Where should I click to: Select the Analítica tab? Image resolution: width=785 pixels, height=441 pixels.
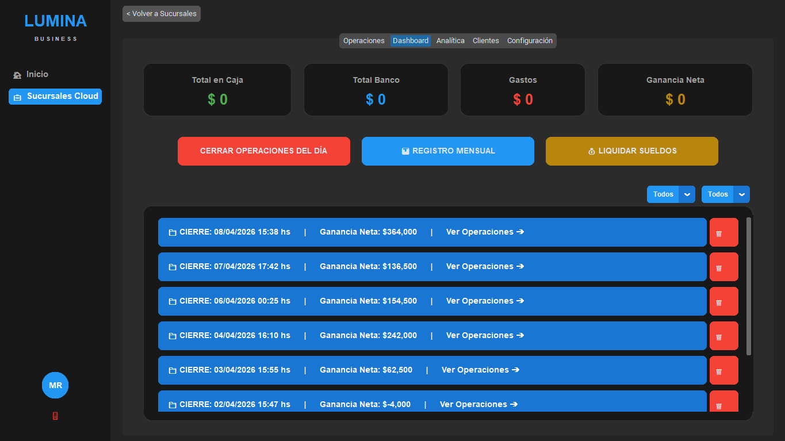[450, 40]
